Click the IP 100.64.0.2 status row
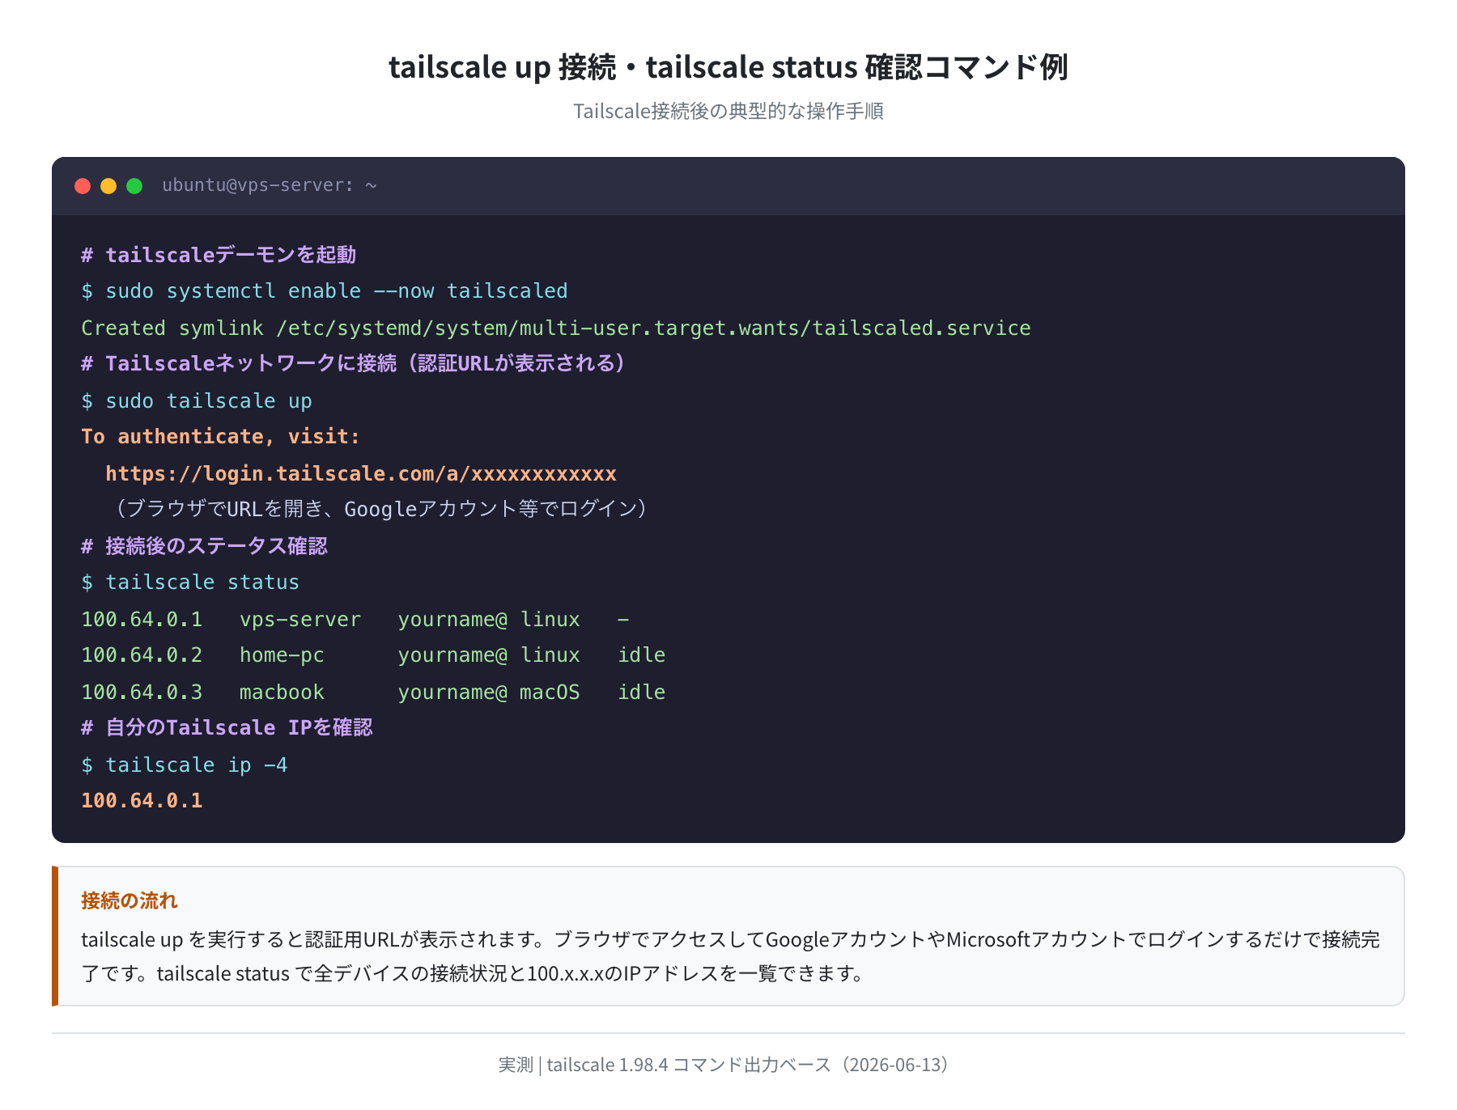This screenshot has width=1457, height=1110. (x=142, y=655)
